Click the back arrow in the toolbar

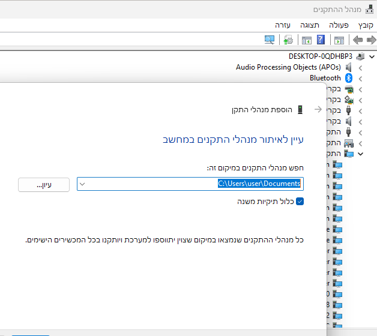point(372,40)
